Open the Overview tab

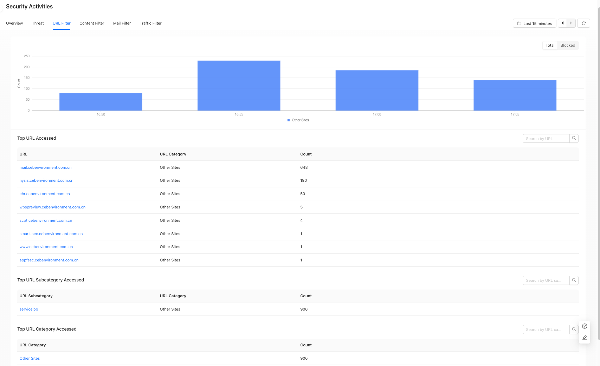click(14, 23)
